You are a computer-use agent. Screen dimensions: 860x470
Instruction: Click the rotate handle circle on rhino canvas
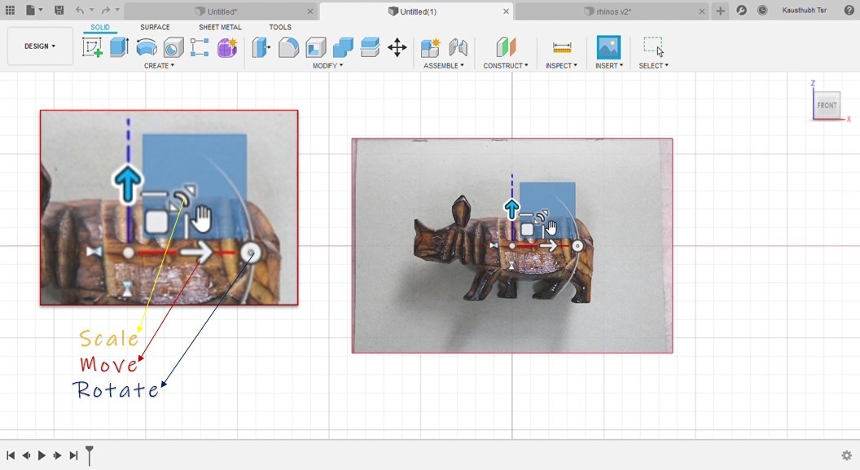point(577,246)
